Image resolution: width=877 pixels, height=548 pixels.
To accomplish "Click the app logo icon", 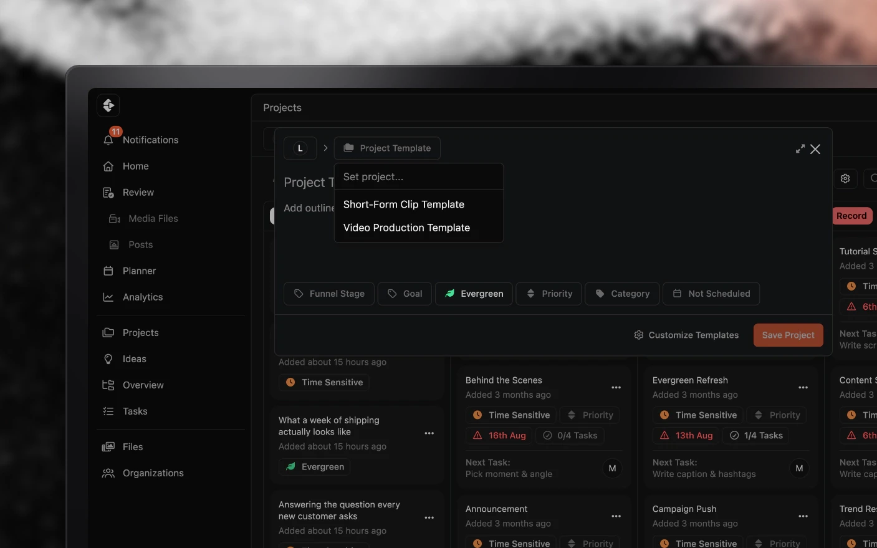I will pos(108,105).
